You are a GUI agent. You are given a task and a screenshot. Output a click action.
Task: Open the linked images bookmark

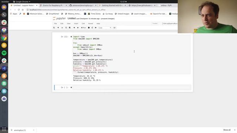[122, 14]
